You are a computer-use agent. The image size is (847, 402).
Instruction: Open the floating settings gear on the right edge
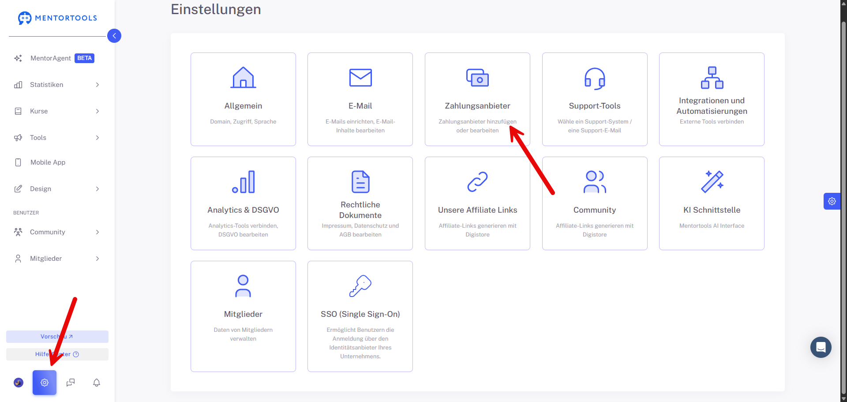[x=832, y=201]
